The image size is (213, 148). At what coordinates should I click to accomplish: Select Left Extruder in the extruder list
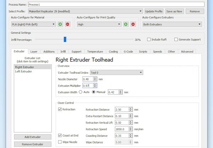(23, 72)
